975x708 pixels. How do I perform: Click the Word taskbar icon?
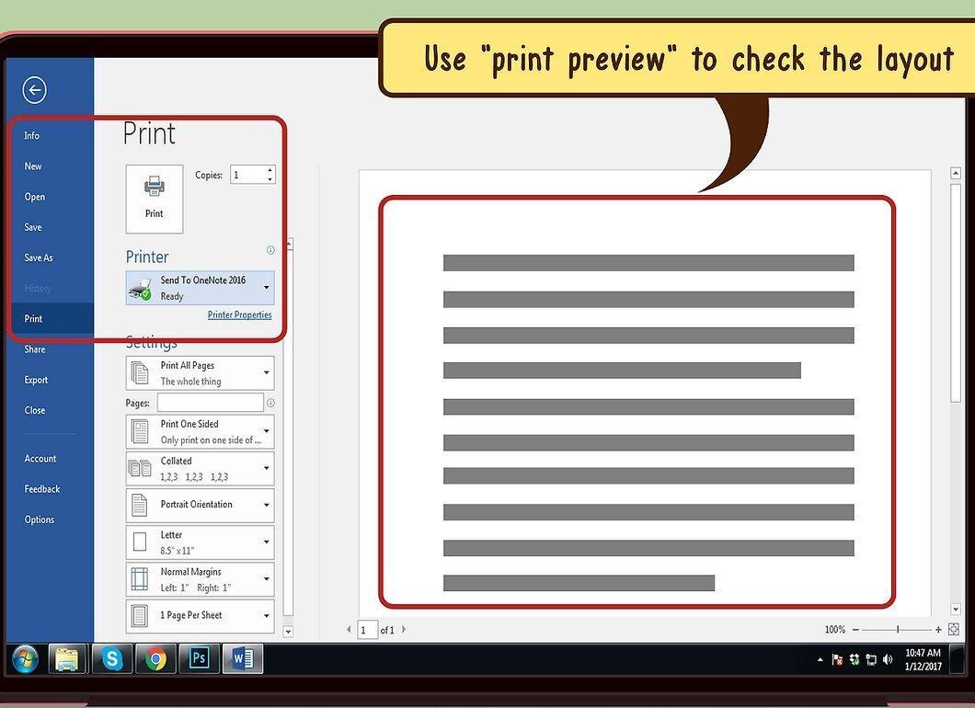[x=243, y=659]
